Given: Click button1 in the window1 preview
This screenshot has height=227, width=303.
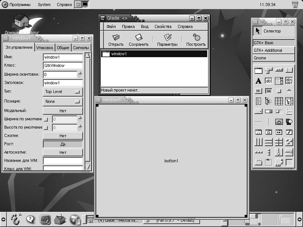Looking at the screenshot, I should click(171, 161).
